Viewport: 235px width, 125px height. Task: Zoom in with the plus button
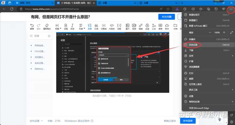pyautogui.click(x=224, y=33)
